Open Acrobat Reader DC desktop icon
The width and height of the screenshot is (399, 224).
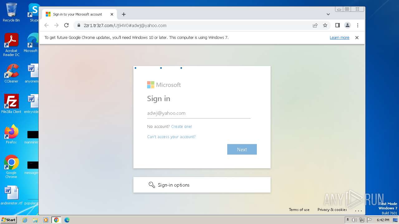pyautogui.click(x=11, y=45)
